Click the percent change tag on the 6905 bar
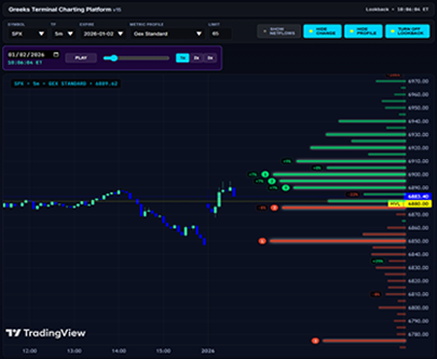 [317, 168]
